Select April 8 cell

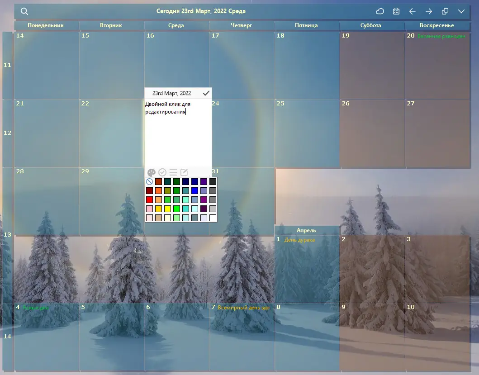pos(307,337)
